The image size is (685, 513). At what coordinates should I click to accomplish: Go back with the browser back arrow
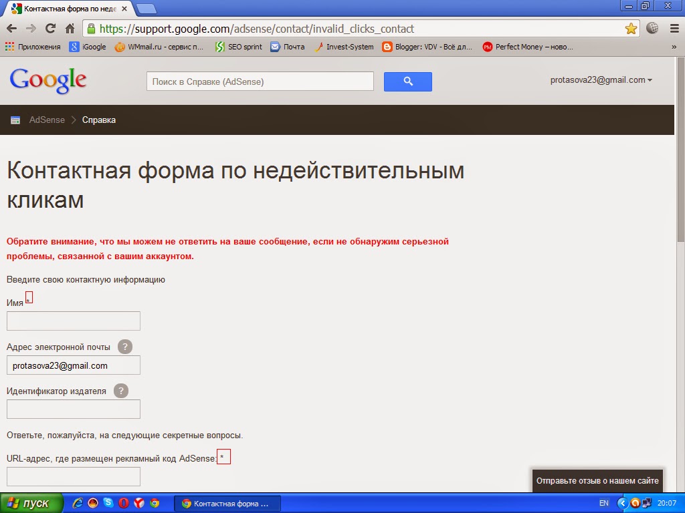pos(12,29)
